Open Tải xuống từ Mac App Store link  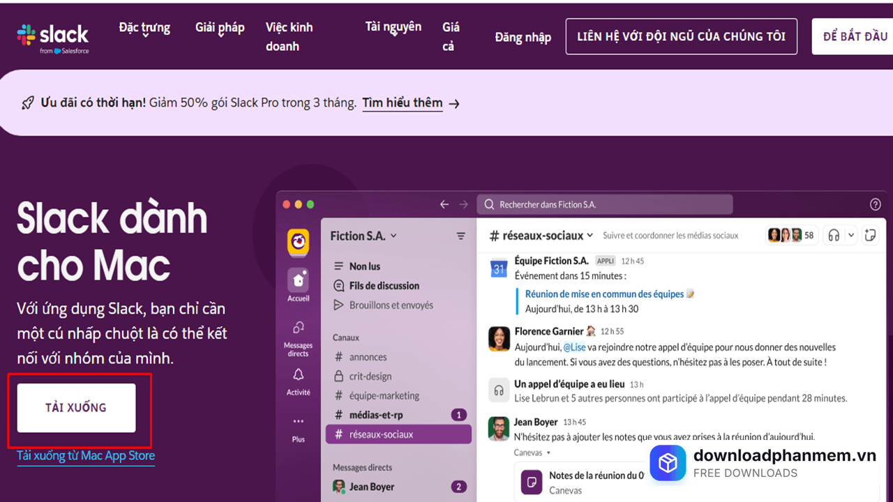[85, 455]
